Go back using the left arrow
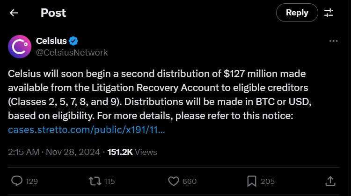The image size is (351, 196). tap(14, 13)
